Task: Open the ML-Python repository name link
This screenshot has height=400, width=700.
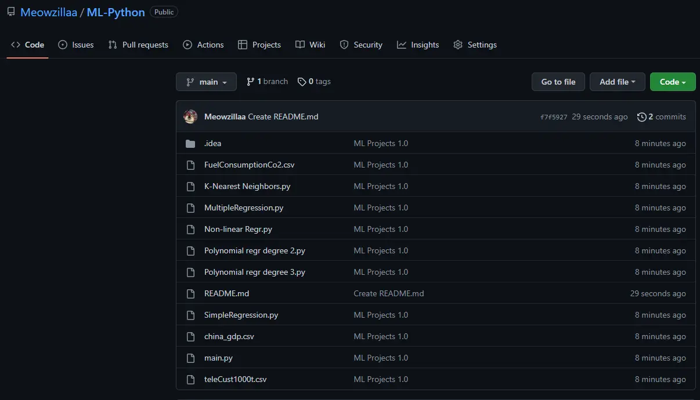Action: (x=116, y=12)
